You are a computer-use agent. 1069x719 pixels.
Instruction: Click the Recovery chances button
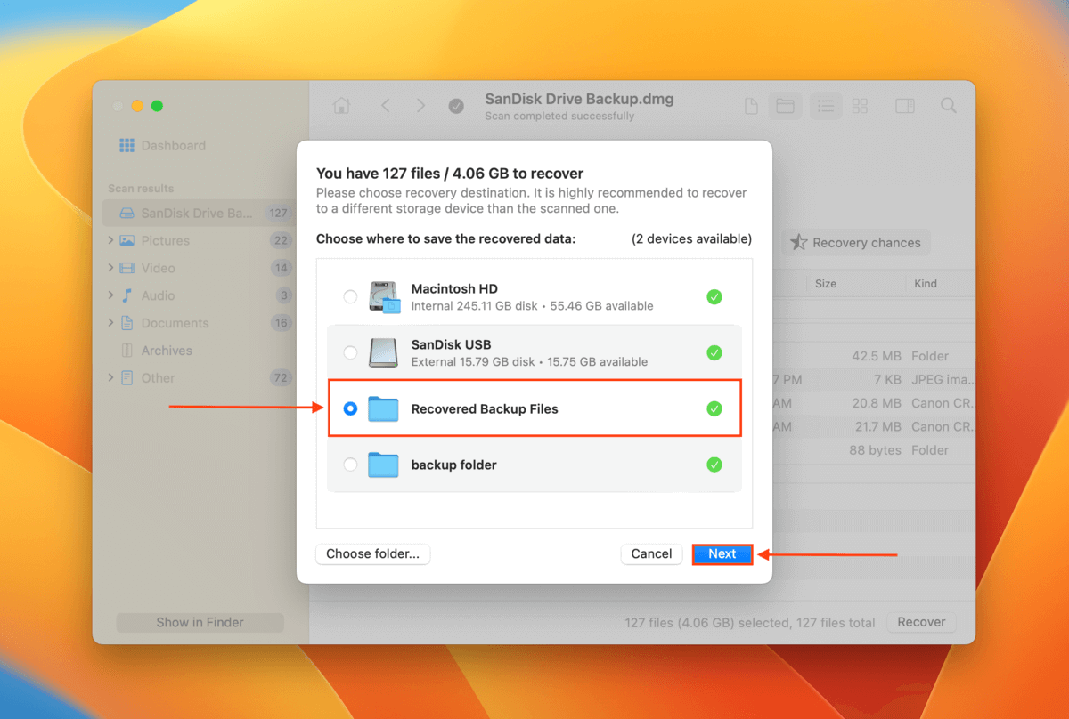pyautogui.click(x=856, y=243)
